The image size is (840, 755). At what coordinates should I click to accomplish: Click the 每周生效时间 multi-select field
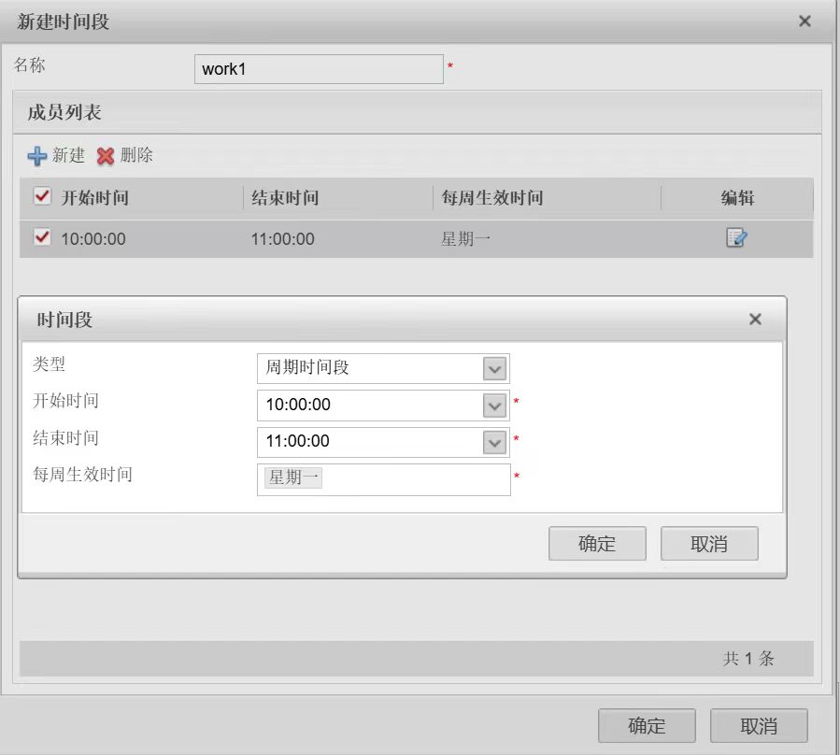[384, 479]
